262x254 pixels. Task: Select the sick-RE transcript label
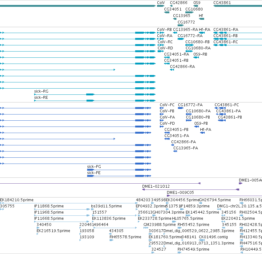click(x=41, y=98)
